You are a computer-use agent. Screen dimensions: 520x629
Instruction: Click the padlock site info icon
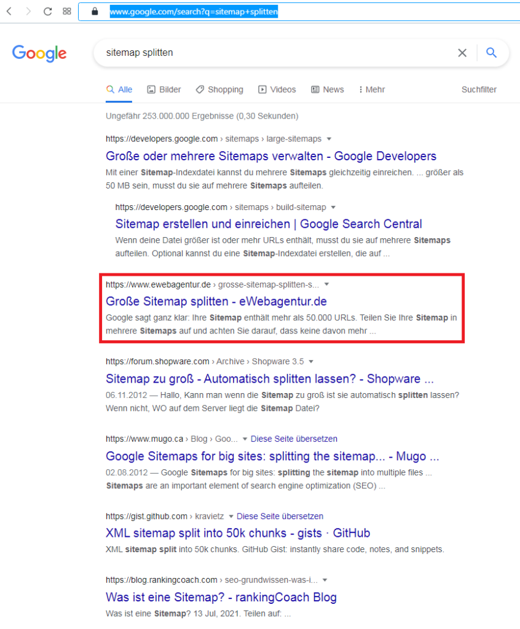95,11
